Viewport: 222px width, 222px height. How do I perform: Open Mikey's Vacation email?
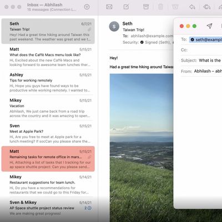[x=48, y=108]
